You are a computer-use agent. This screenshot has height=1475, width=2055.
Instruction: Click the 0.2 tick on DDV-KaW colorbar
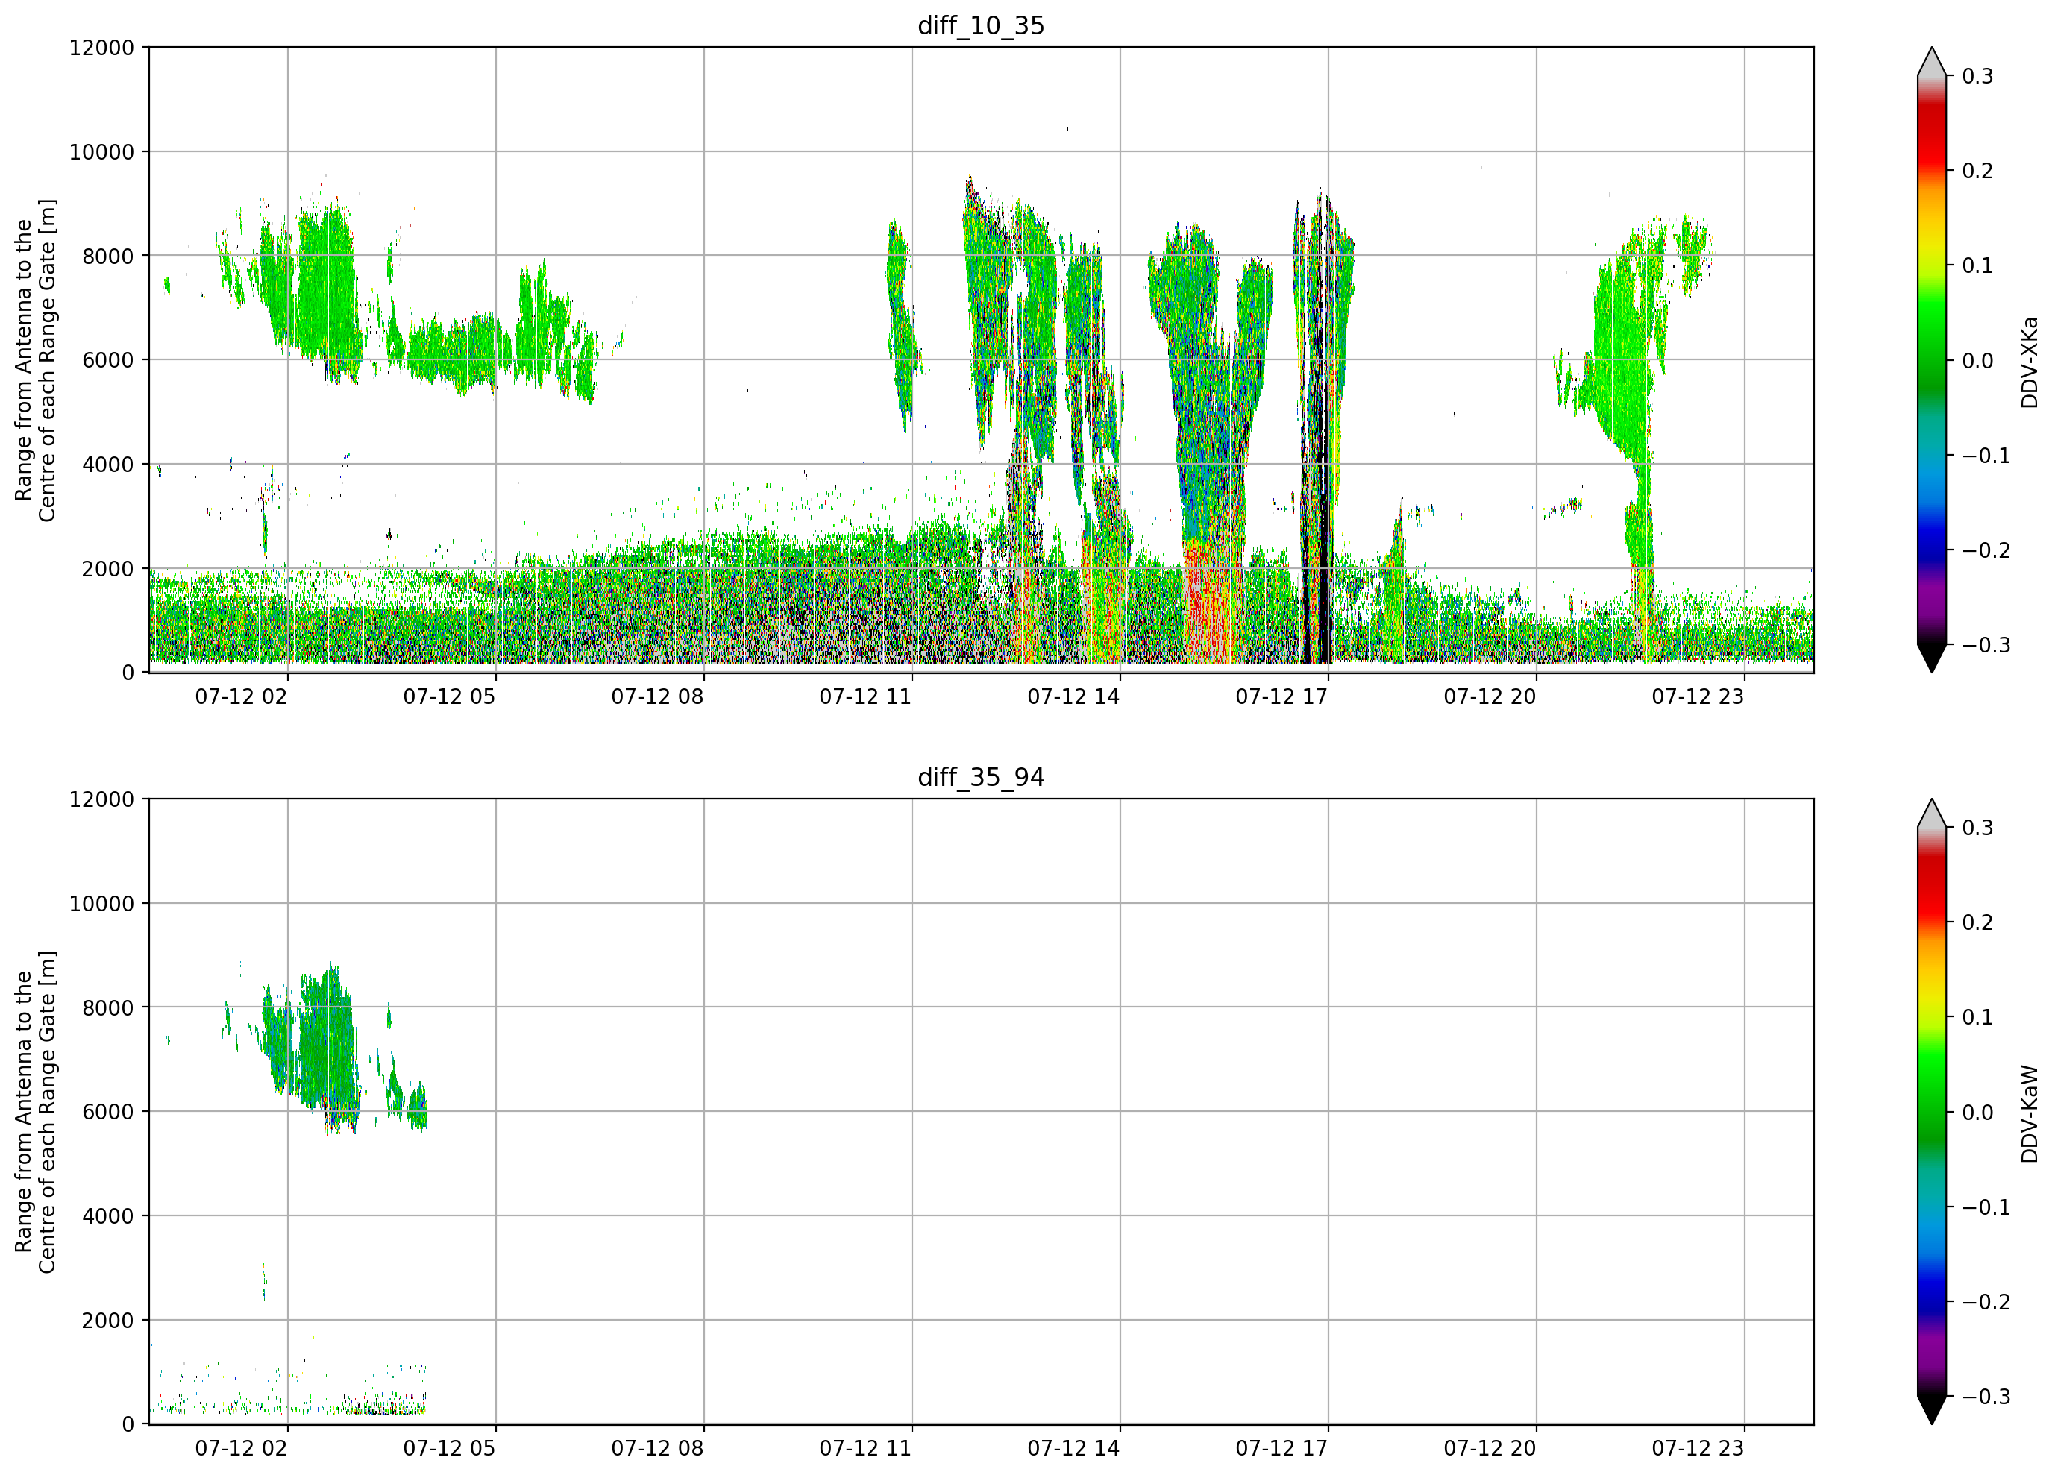(x=1978, y=923)
